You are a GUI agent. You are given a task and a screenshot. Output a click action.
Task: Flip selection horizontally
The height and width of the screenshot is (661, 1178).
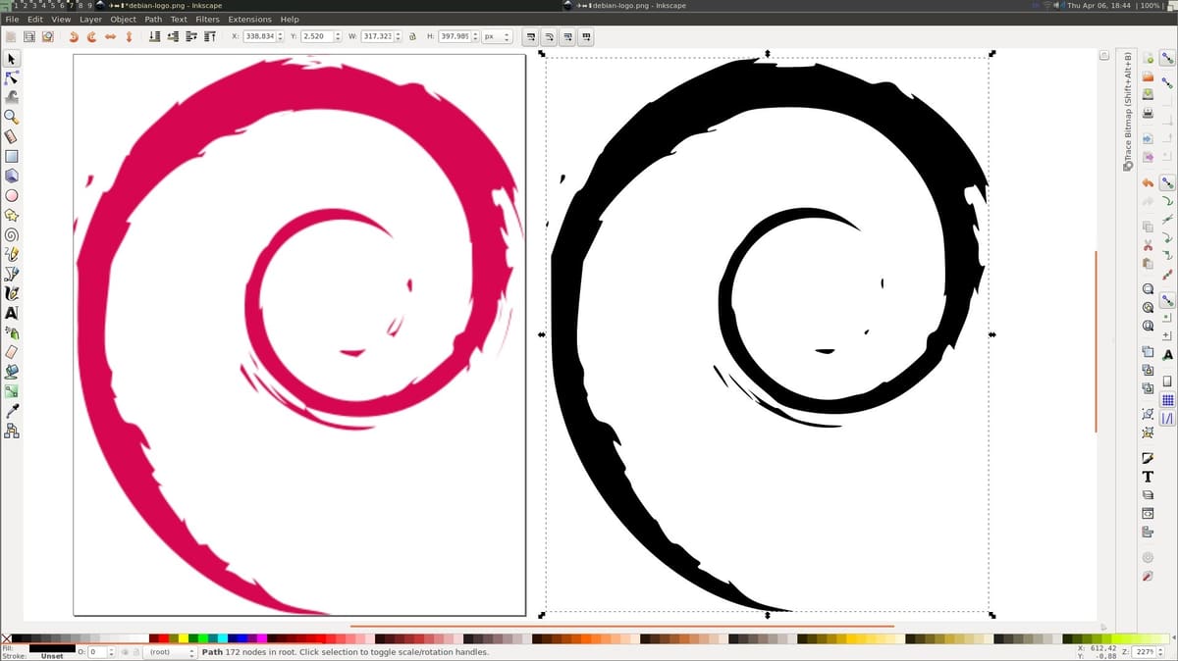click(x=110, y=36)
